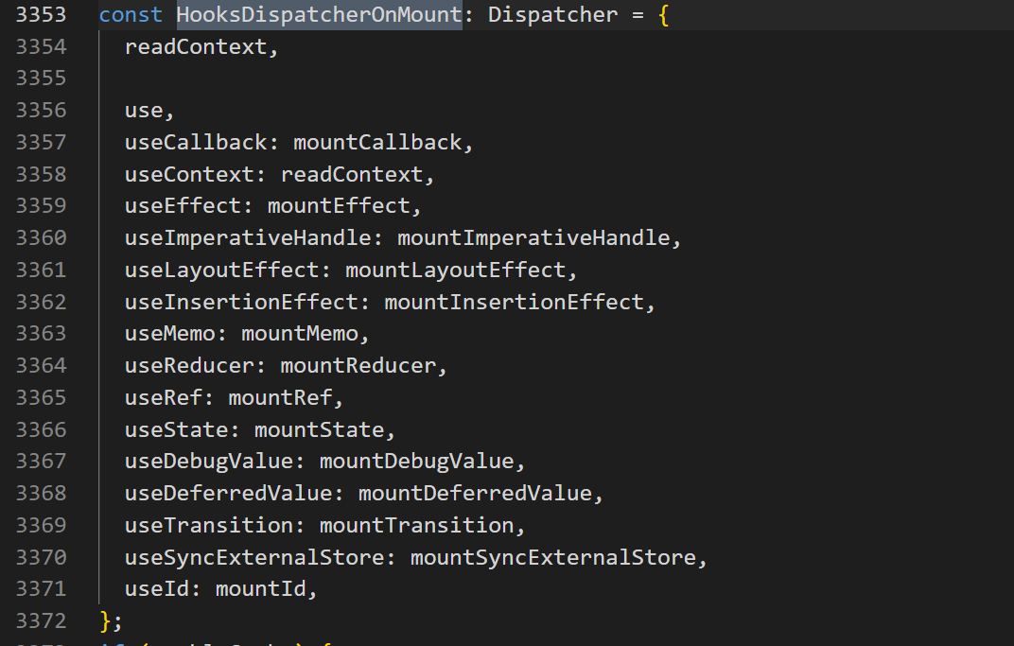Click mountState on line 3366
This screenshot has width=1014, height=646.
tap(320, 429)
